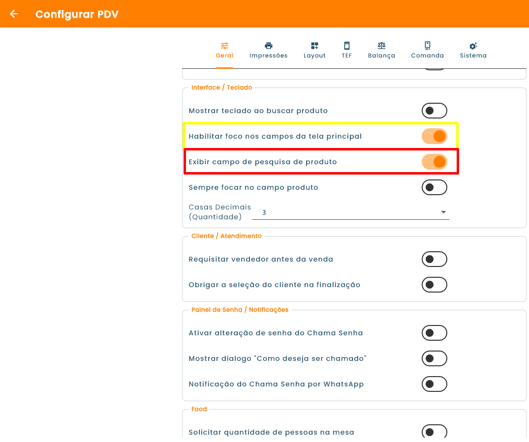
Task: Click the Sistema gear icon
Action: [x=473, y=46]
